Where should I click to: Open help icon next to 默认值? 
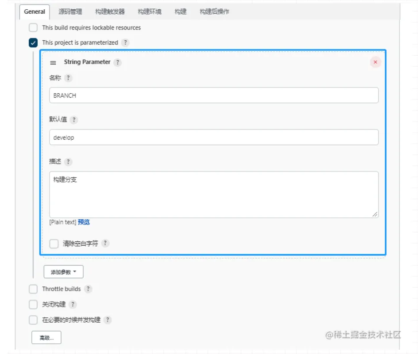tap(74, 120)
